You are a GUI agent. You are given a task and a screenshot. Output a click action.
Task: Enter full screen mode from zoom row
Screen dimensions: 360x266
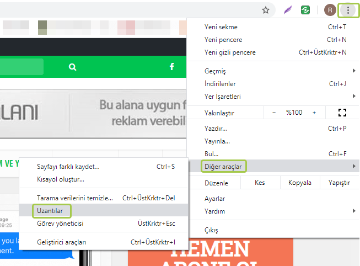(x=342, y=113)
